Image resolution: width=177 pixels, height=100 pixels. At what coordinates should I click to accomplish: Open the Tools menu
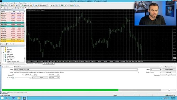click(20, 3)
